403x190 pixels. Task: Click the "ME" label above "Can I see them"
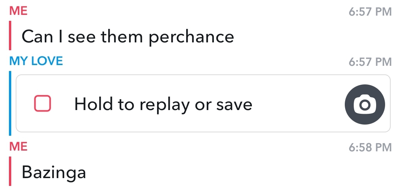click(x=18, y=11)
